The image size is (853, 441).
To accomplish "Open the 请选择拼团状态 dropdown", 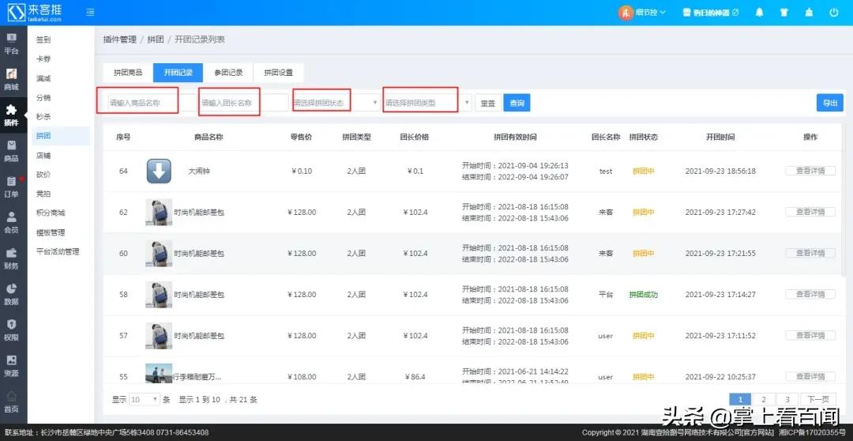I will click(336, 103).
